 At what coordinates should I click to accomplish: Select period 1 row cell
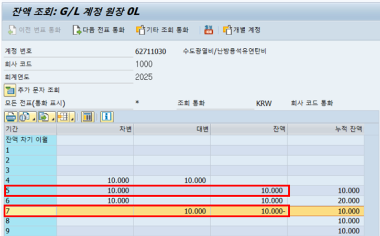point(30,151)
